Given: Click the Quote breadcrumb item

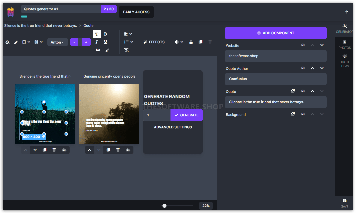Looking at the screenshot, I should 88,26.
